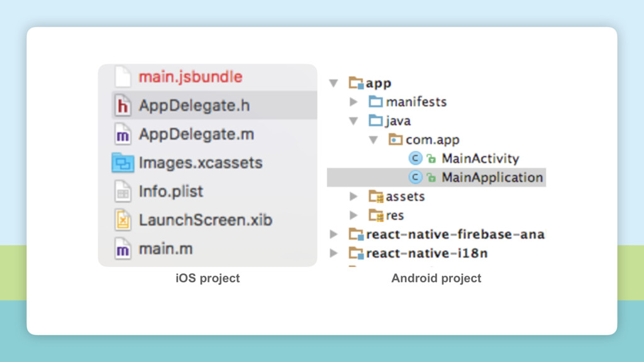Screen dimensions: 644x362
Task: Click the app module folder icon
Action: tap(356, 83)
